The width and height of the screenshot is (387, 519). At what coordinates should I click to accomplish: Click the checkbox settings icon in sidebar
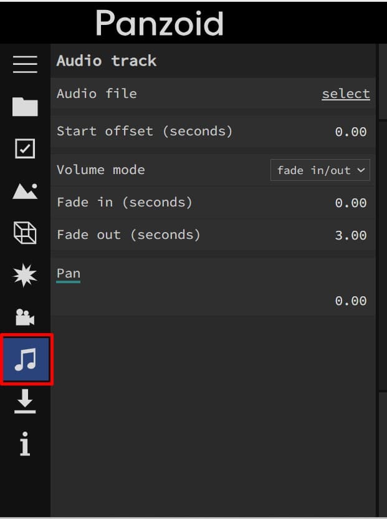point(25,148)
